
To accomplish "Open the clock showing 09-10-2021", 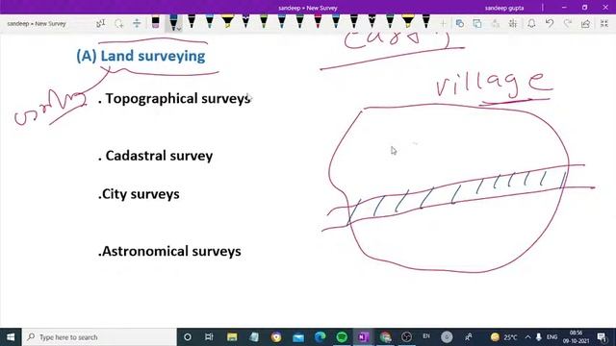I will (x=576, y=337).
